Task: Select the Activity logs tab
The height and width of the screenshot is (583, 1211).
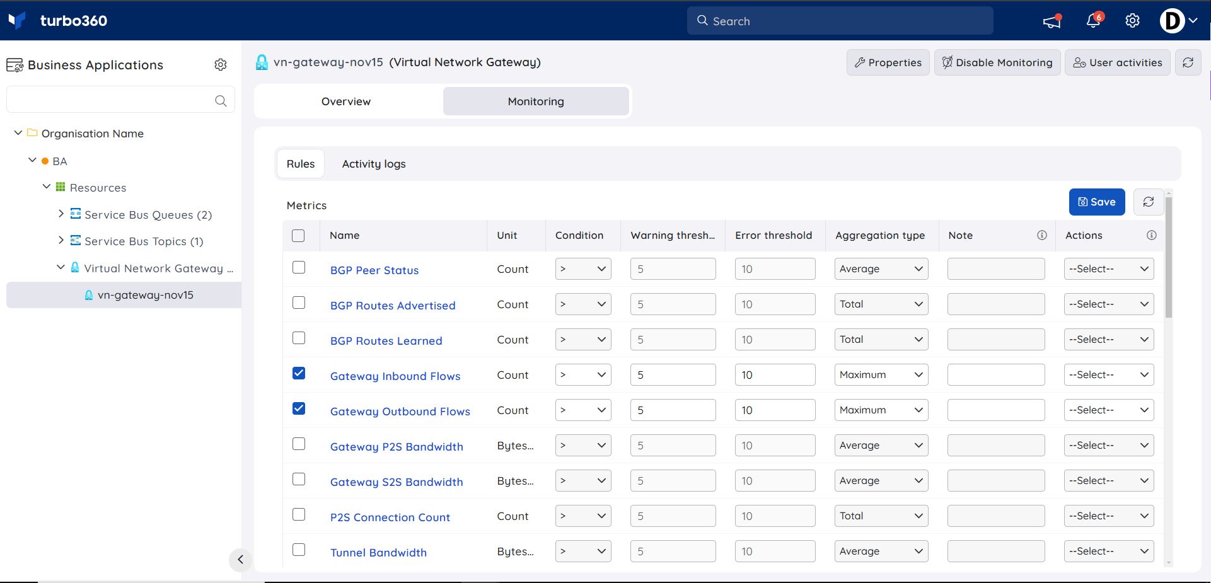Action: click(374, 164)
